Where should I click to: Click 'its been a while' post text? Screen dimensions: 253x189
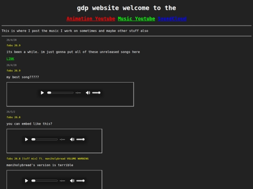[x=73, y=52]
